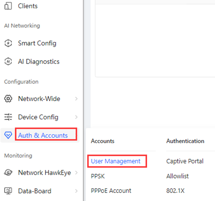Open User Management under Accounts

116,161
